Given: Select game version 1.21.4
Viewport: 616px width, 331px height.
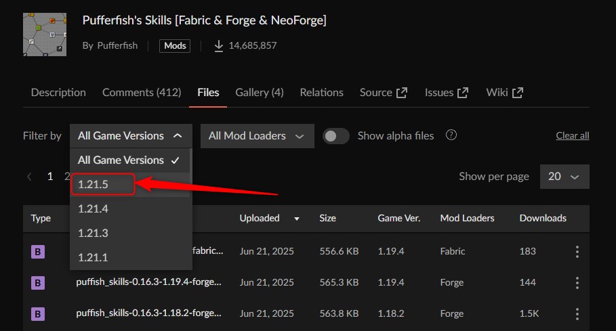Looking at the screenshot, I should pyautogui.click(x=129, y=208).
